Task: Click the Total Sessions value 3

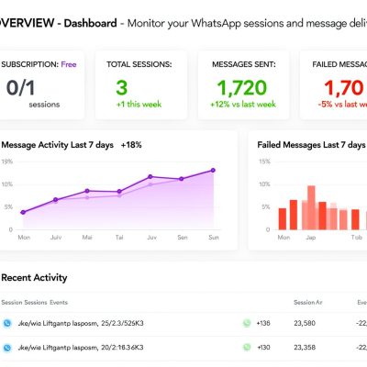Action: pos(122,88)
